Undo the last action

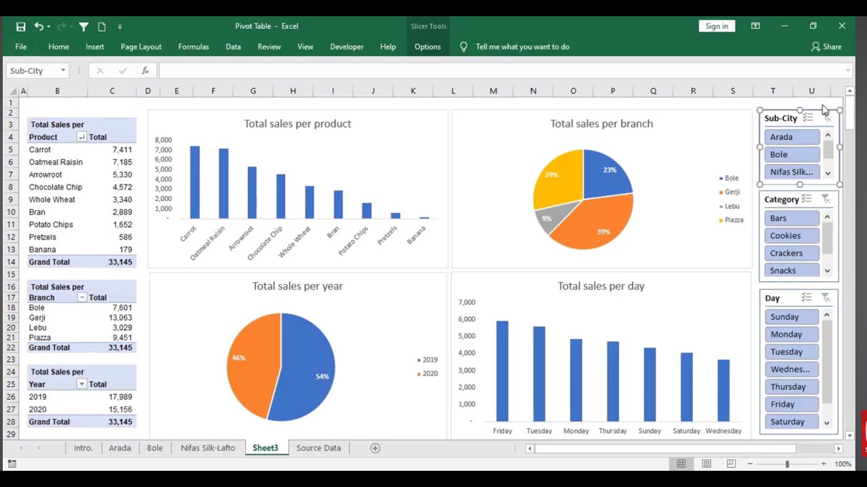pyautogui.click(x=39, y=26)
